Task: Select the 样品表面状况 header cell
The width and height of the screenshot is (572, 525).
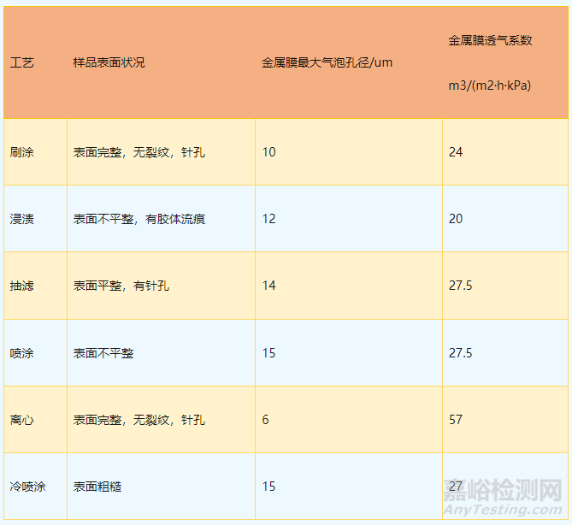Action: click(109, 63)
